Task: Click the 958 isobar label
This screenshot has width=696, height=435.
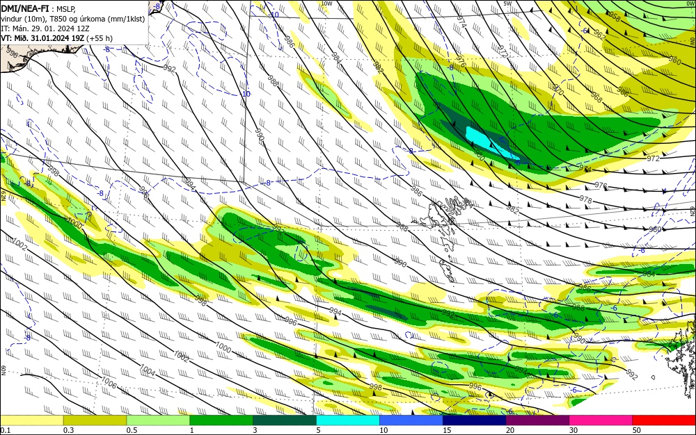Action: 615,17
